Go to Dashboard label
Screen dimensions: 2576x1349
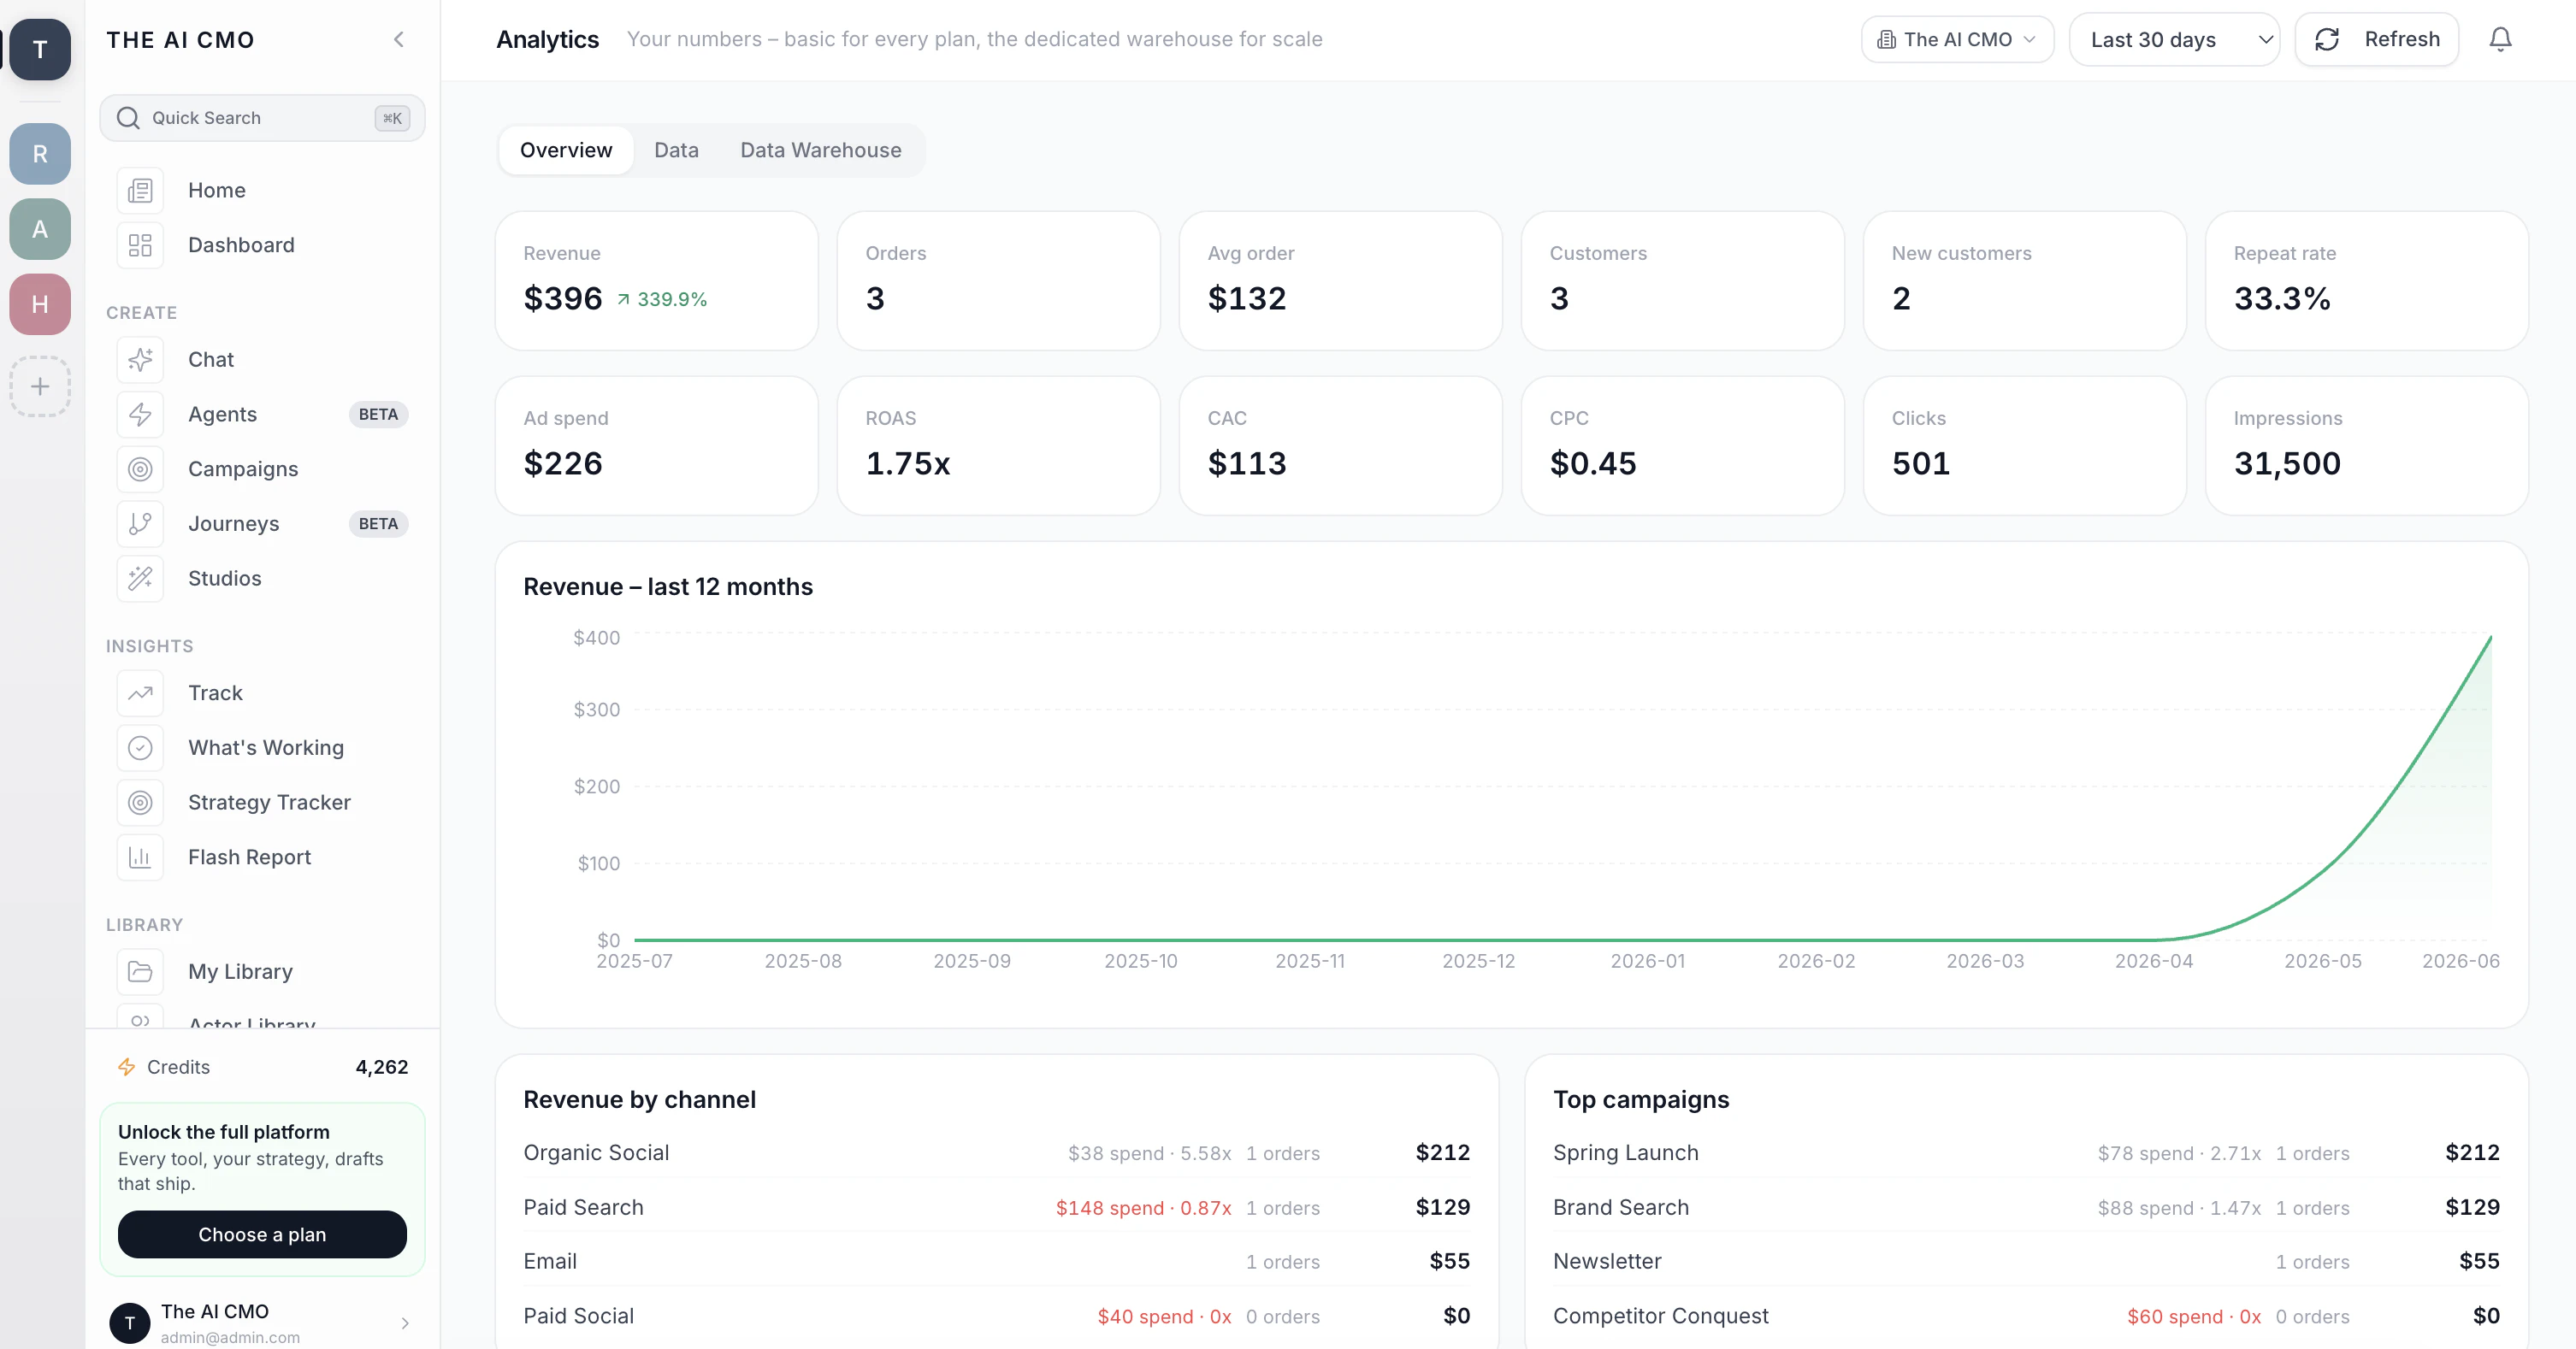click(x=241, y=244)
